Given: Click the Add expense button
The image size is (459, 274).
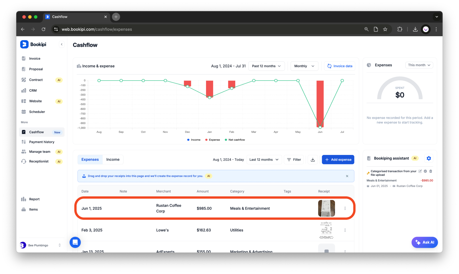Looking at the screenshot, I should click(338, 160).
